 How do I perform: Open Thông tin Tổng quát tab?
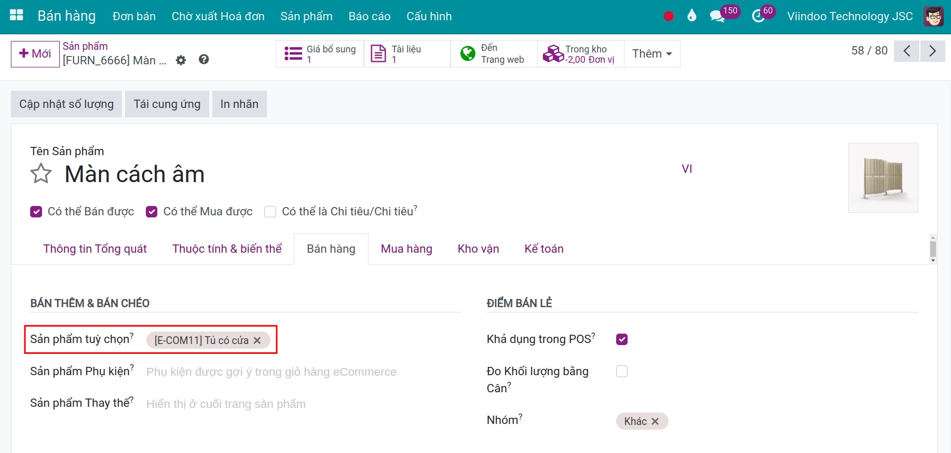click(95, 249)
